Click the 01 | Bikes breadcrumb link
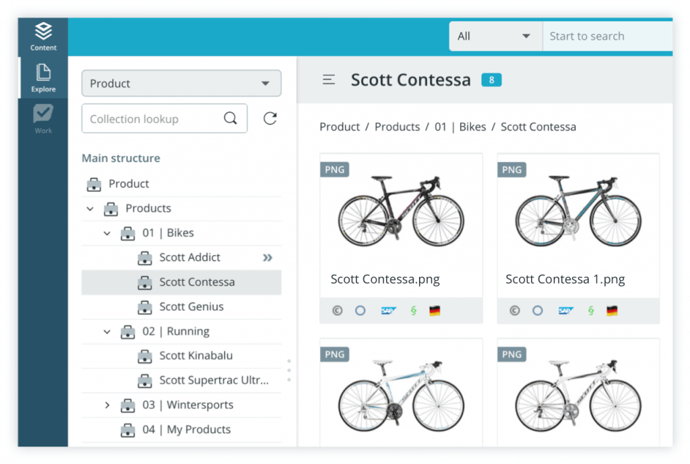Screen dimensions: 690x464 click(460, 127)
